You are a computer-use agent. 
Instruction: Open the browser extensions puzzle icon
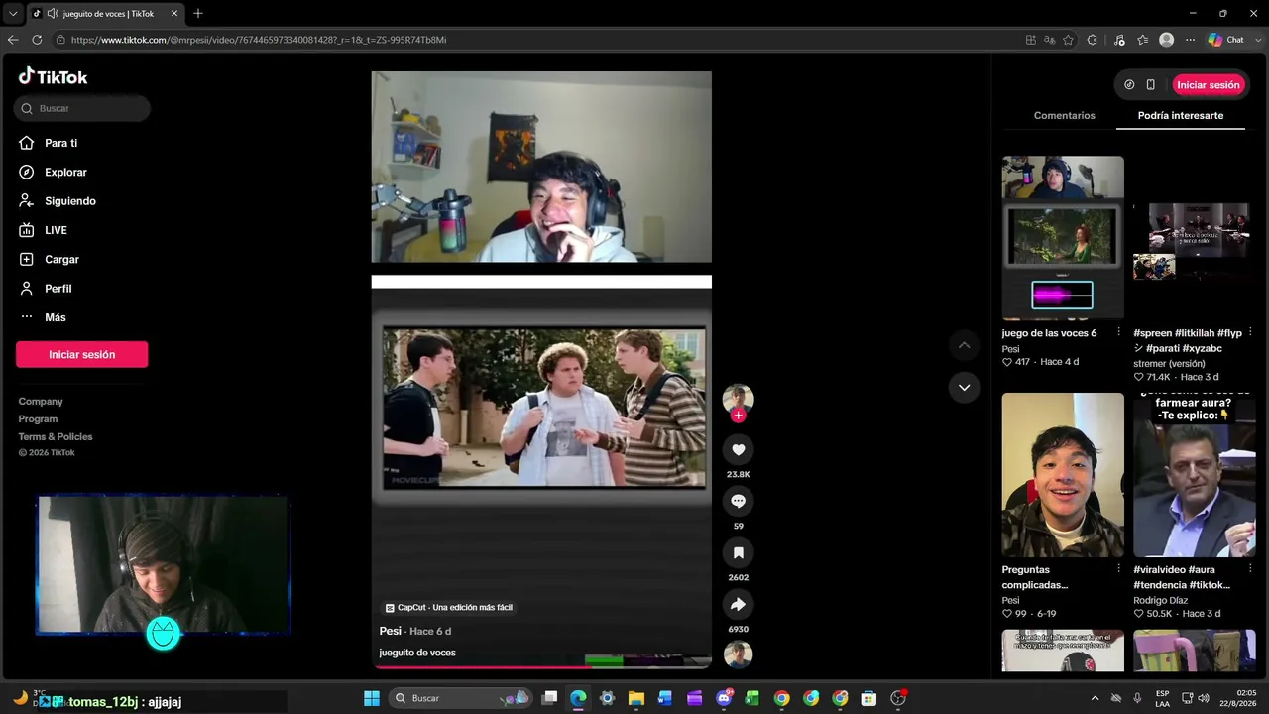pyautogui.click(x=1093, y=40)
